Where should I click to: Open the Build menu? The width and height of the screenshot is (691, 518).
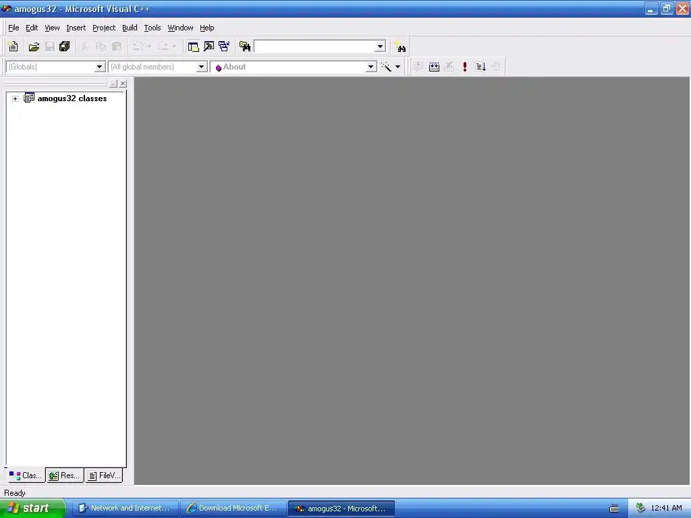tap(130, 28)
